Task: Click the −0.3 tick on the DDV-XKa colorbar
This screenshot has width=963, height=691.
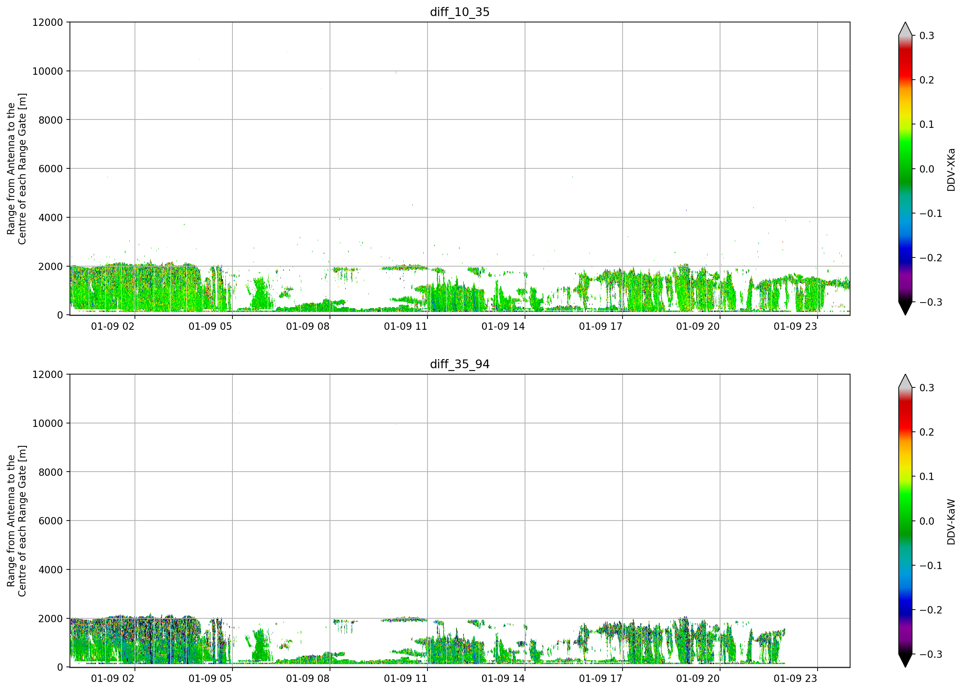Action: click(x=931, y=302)
